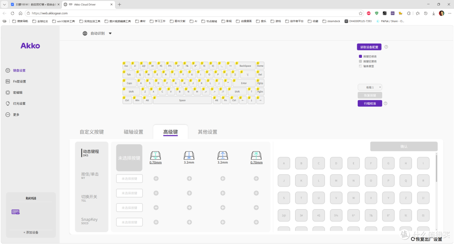Open browser settings and more menu

click(449, 13)
